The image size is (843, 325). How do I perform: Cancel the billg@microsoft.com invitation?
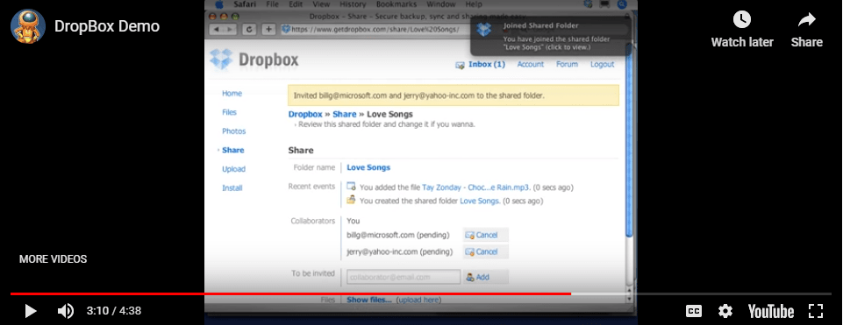[x=485, y=235]
